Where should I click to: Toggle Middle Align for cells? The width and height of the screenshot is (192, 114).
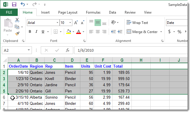click(x=98, y=23)
